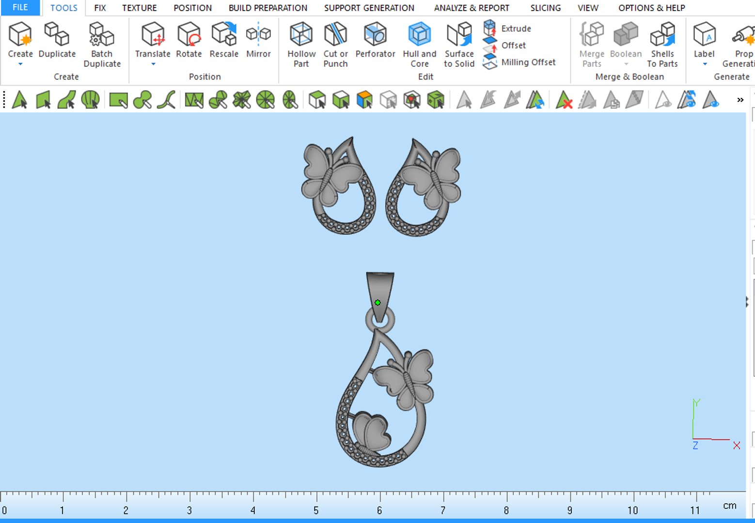Click the Duplicate tool icon
Viewport: 755px width, 523px height.
(x=57, y=34)
